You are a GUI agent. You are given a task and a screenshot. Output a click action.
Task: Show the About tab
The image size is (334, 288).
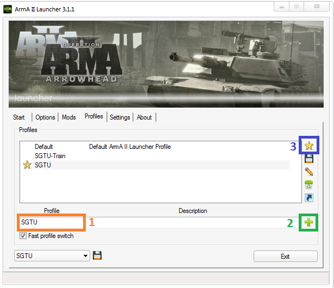click(144, 117)
